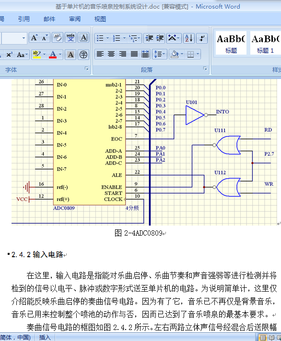281x341 pixels.
Task: Open the 视图 ribbon tab
Action: 100,19
